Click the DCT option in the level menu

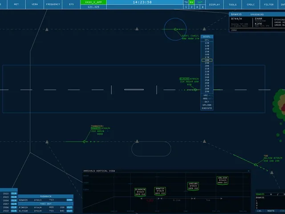(207, 102)
